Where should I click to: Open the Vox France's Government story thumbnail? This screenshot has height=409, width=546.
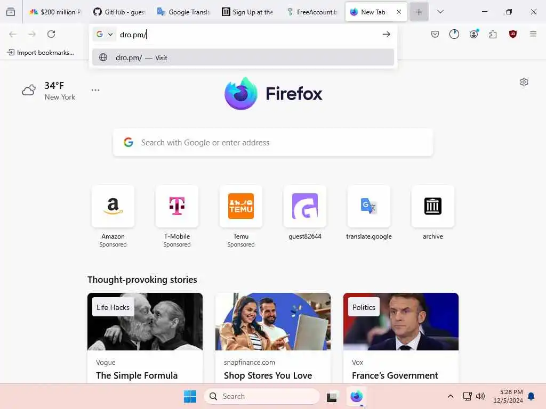click(x=401, y=321)
